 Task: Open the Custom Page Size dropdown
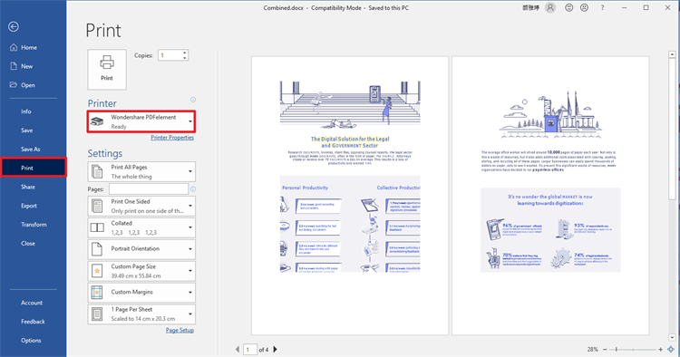141,271
